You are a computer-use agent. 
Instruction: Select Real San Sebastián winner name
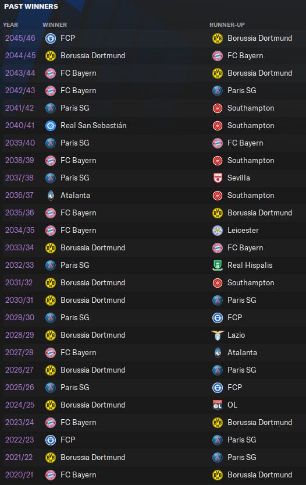(93, 126)
